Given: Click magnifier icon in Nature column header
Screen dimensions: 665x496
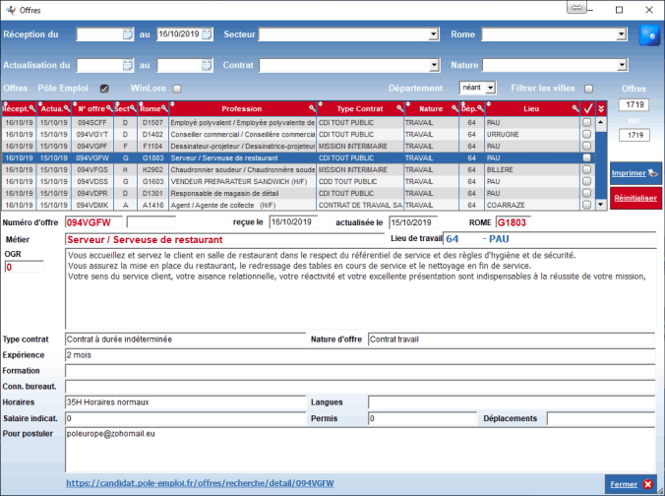Looking at the screenshot, I should 454,108.
